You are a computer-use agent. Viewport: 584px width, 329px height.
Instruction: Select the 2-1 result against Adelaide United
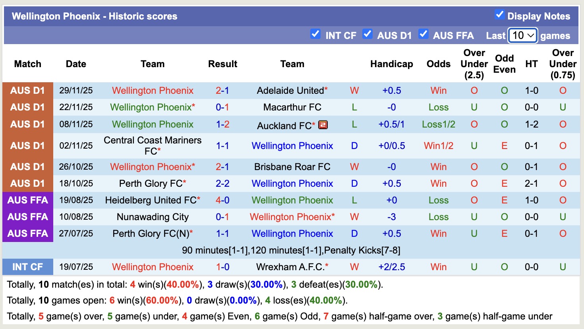[222, 90]
